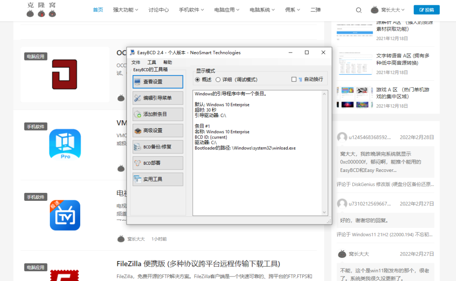Click the 电脑应用 tag on OC card
Image resolution: width=456 pixels, height=281 pixels.
tap(36, 57)
